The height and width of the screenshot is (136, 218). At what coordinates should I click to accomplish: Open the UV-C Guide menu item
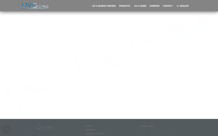tap(140, 6)
